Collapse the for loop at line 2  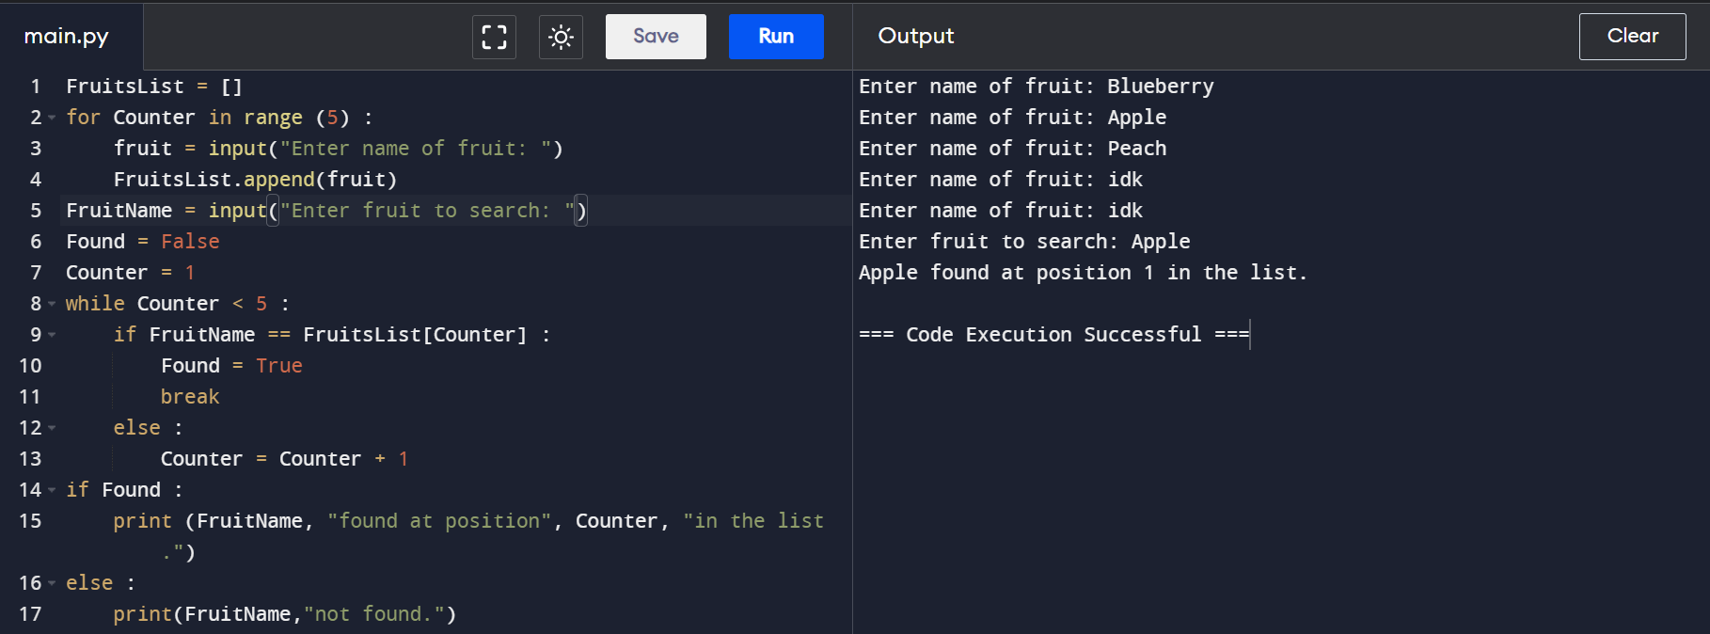(x=52, y=118)
